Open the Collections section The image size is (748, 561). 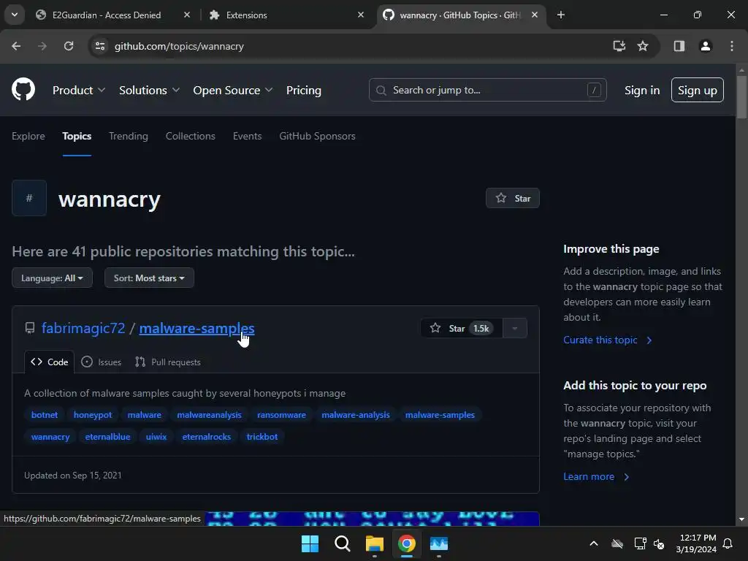[191, 136]
